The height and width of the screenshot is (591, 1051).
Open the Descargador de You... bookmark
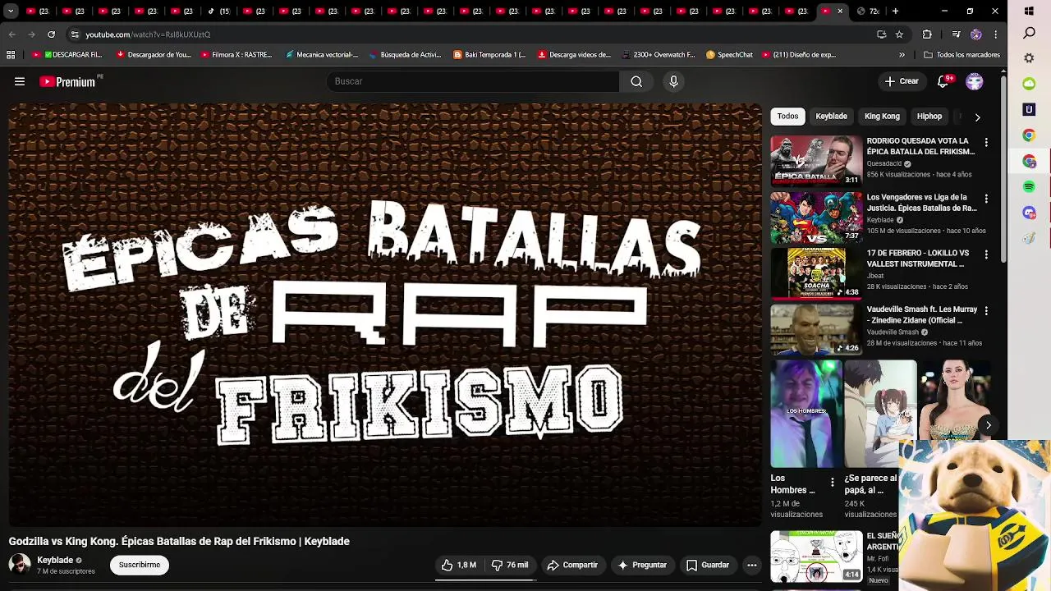pos(154,55)
